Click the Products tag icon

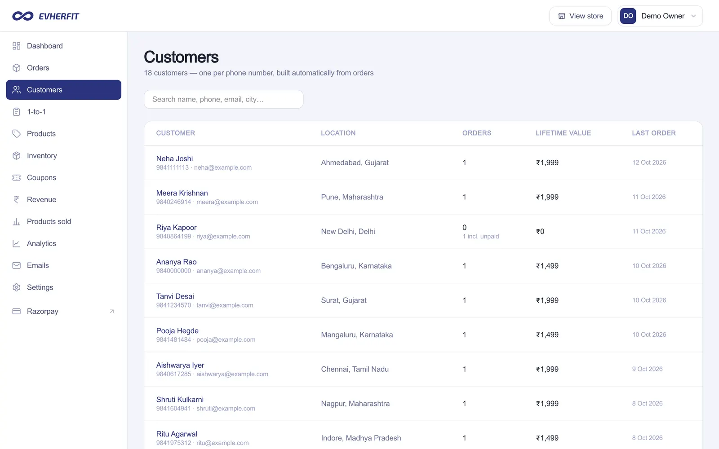17,134
